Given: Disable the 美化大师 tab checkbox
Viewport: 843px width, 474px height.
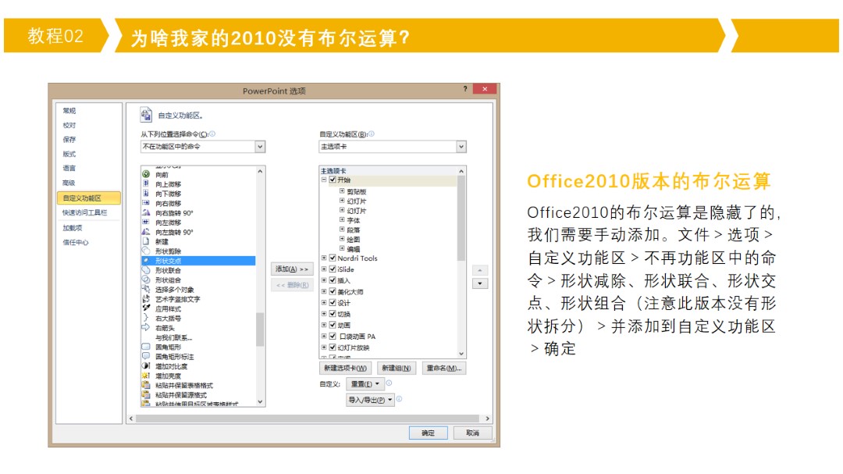Looking at the screenshot, I should coord(333,291).
